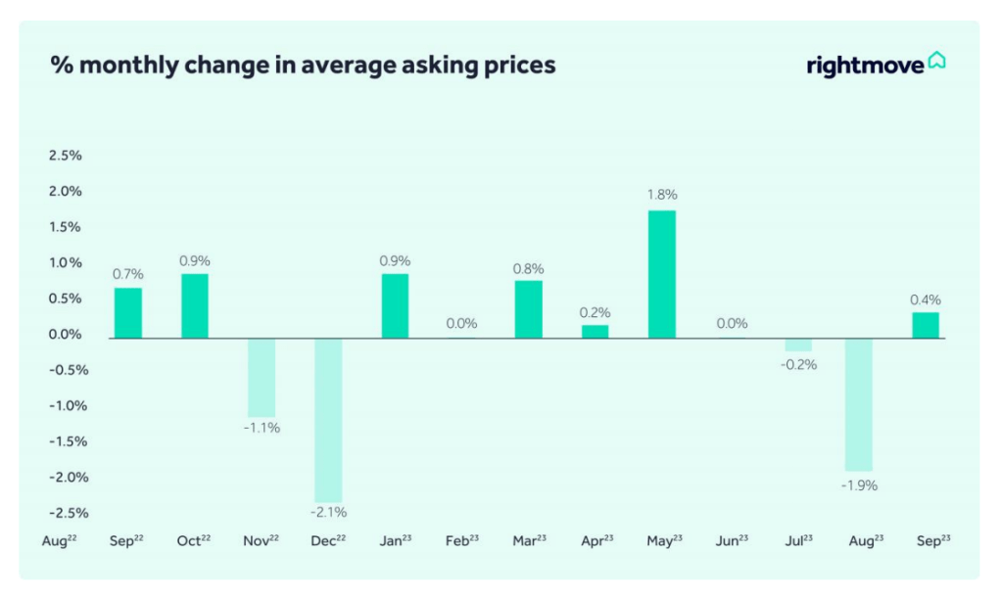Click the 1.8% data label

tap(661, 195)
